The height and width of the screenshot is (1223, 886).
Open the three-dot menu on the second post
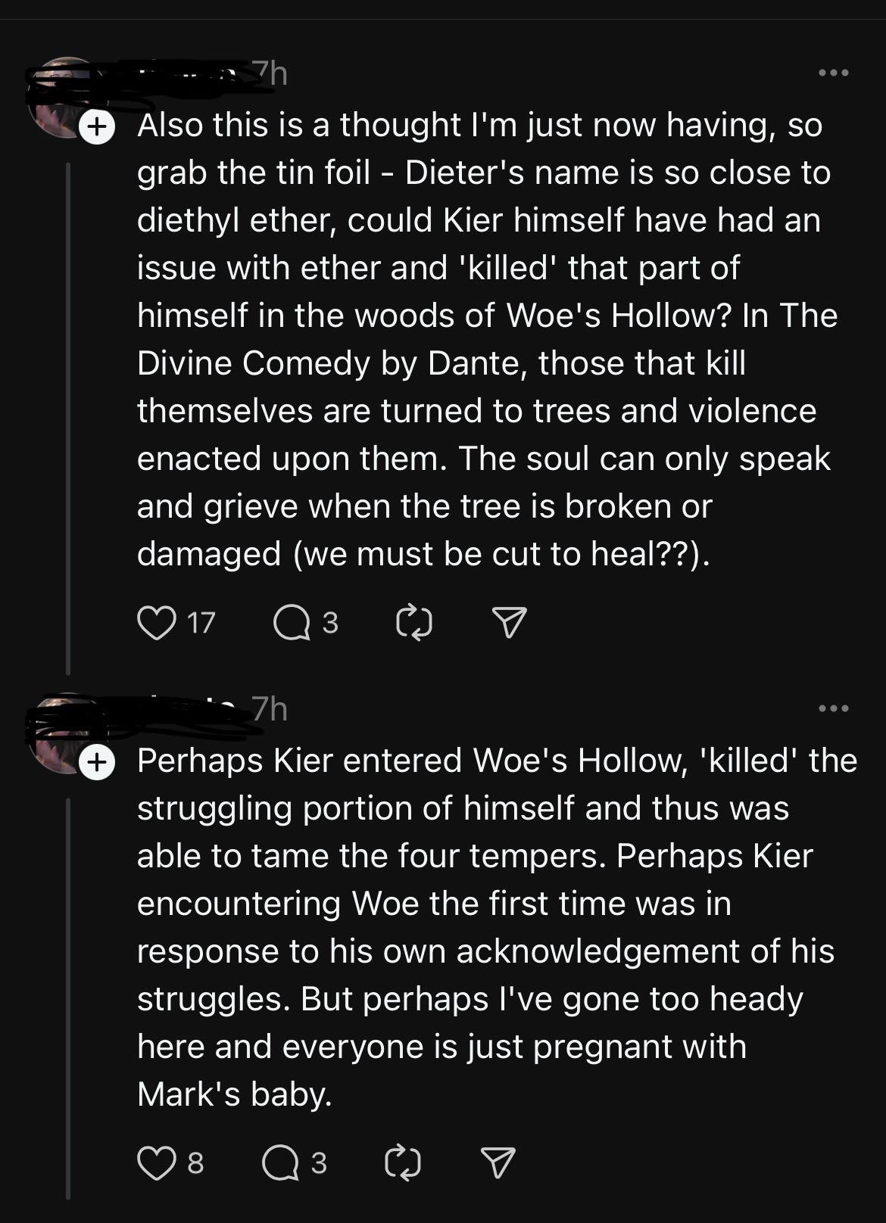pyautogui.click(x=834, y=708)
